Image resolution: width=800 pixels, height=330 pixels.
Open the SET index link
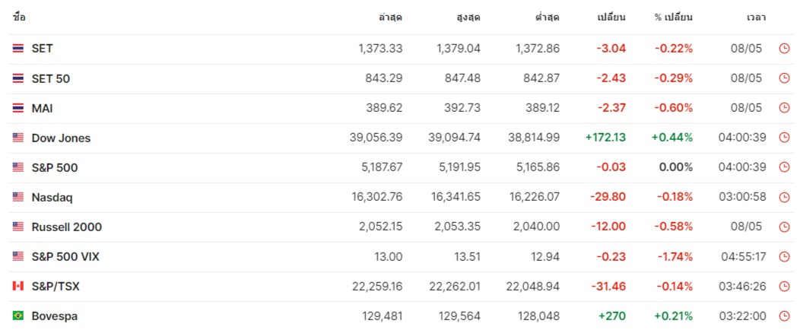click(x=42, y=49)
